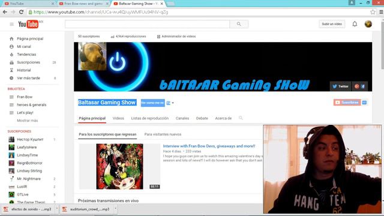
Task: Select Para visitantes nuevos tab
Action: (x=163, y=134)
